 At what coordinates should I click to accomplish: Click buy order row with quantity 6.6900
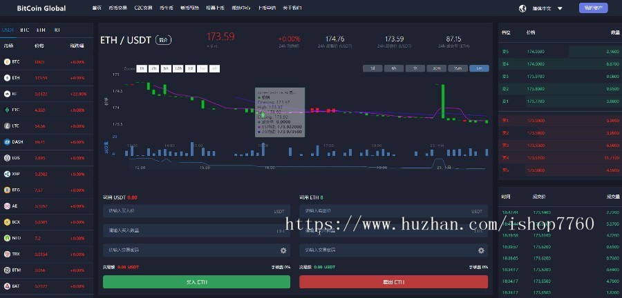tap(560, 146)
